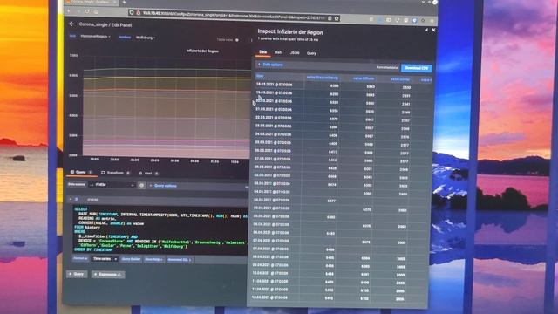Click the Transform tab icon
The width and height of the screenshot is (558, 314).
103,173
